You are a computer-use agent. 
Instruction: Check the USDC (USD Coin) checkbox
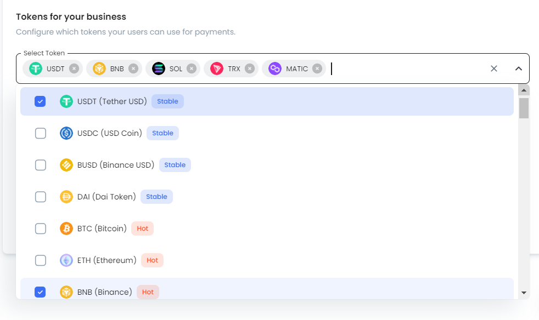41,133
